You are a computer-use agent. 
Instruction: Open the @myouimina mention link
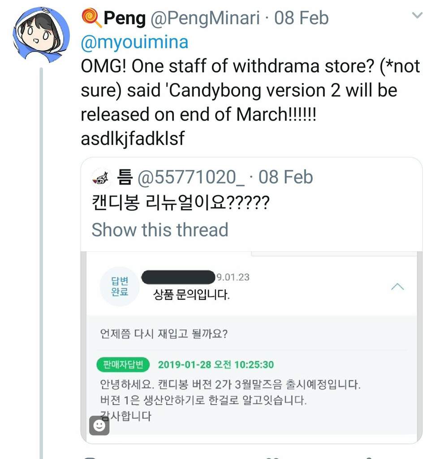click(x=134, y=42)
